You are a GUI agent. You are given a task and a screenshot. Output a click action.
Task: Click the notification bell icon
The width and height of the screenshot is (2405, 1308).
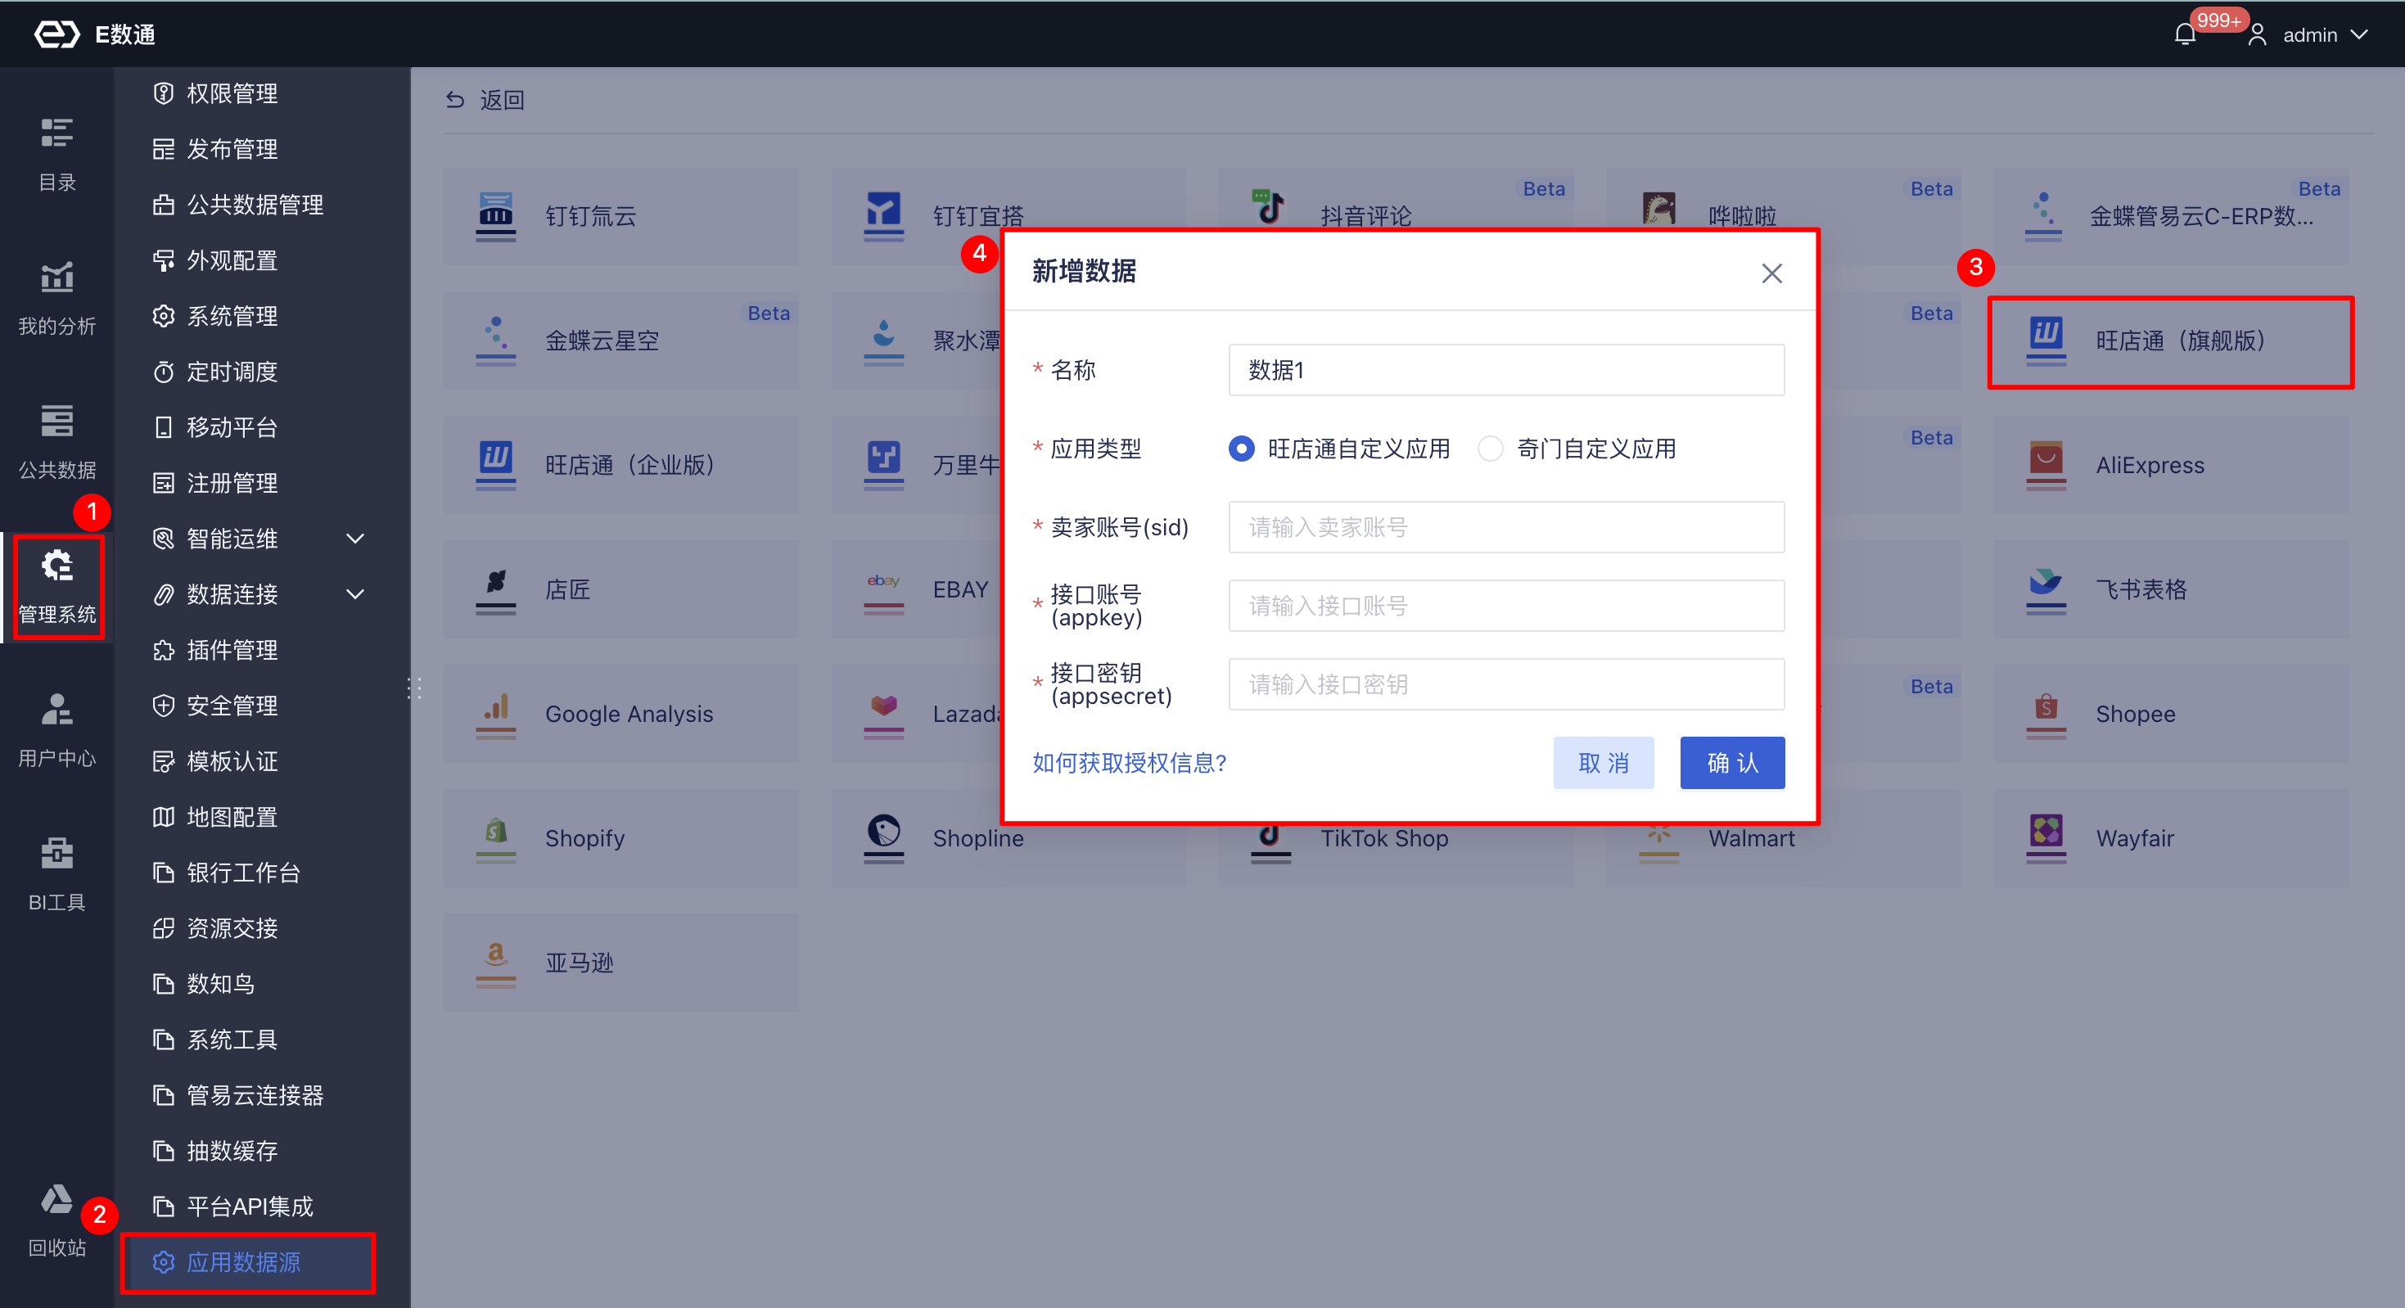pyautogui.click(x=2185, y=34)
